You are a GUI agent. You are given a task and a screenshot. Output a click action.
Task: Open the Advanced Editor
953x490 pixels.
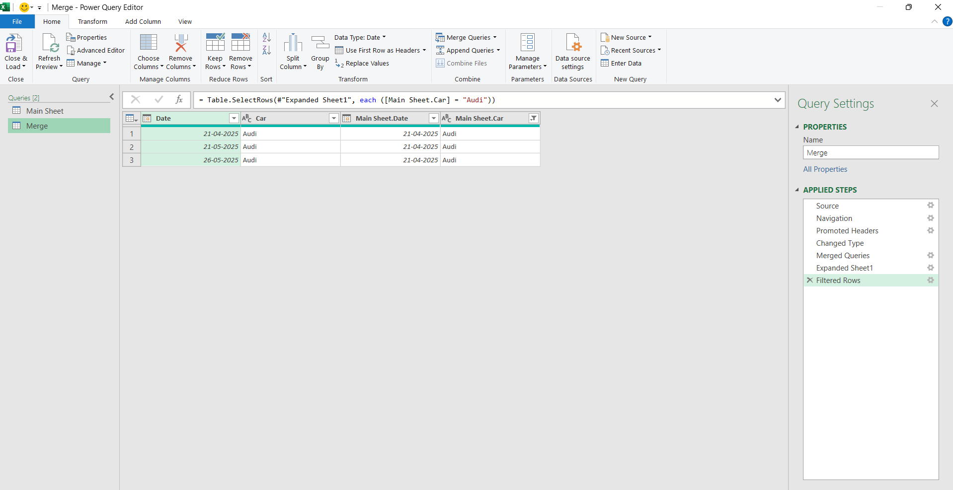95,50
